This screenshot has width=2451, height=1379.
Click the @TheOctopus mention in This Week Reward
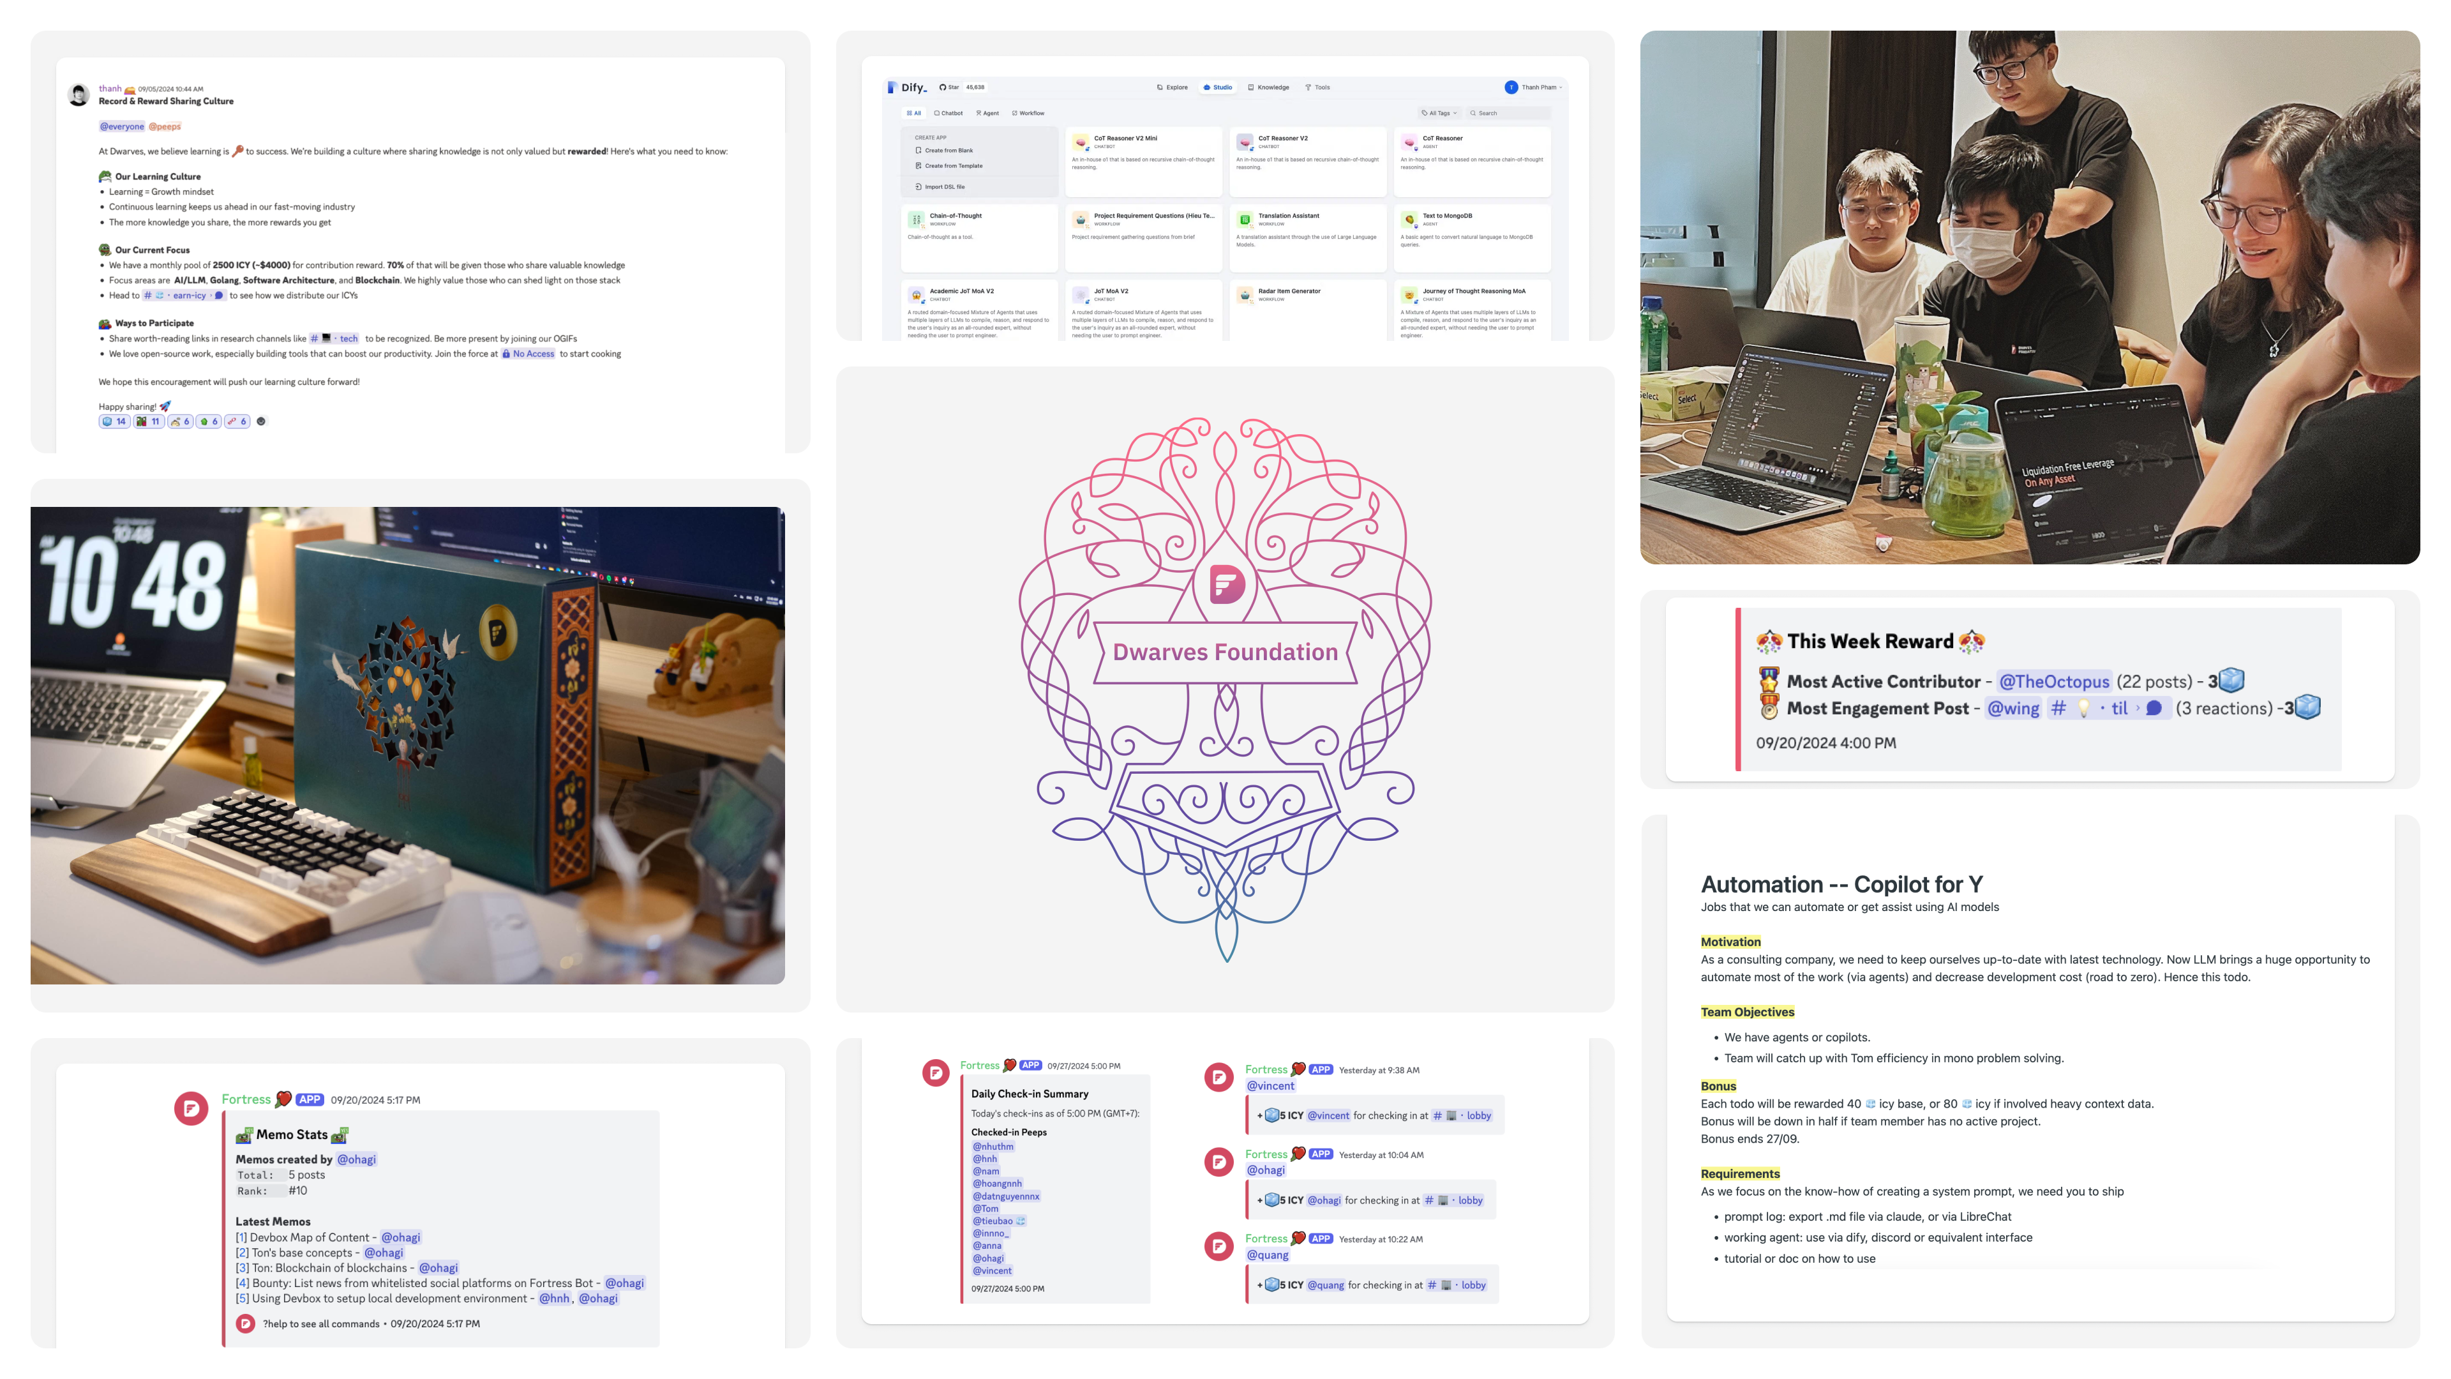[x=2054, y=681]
